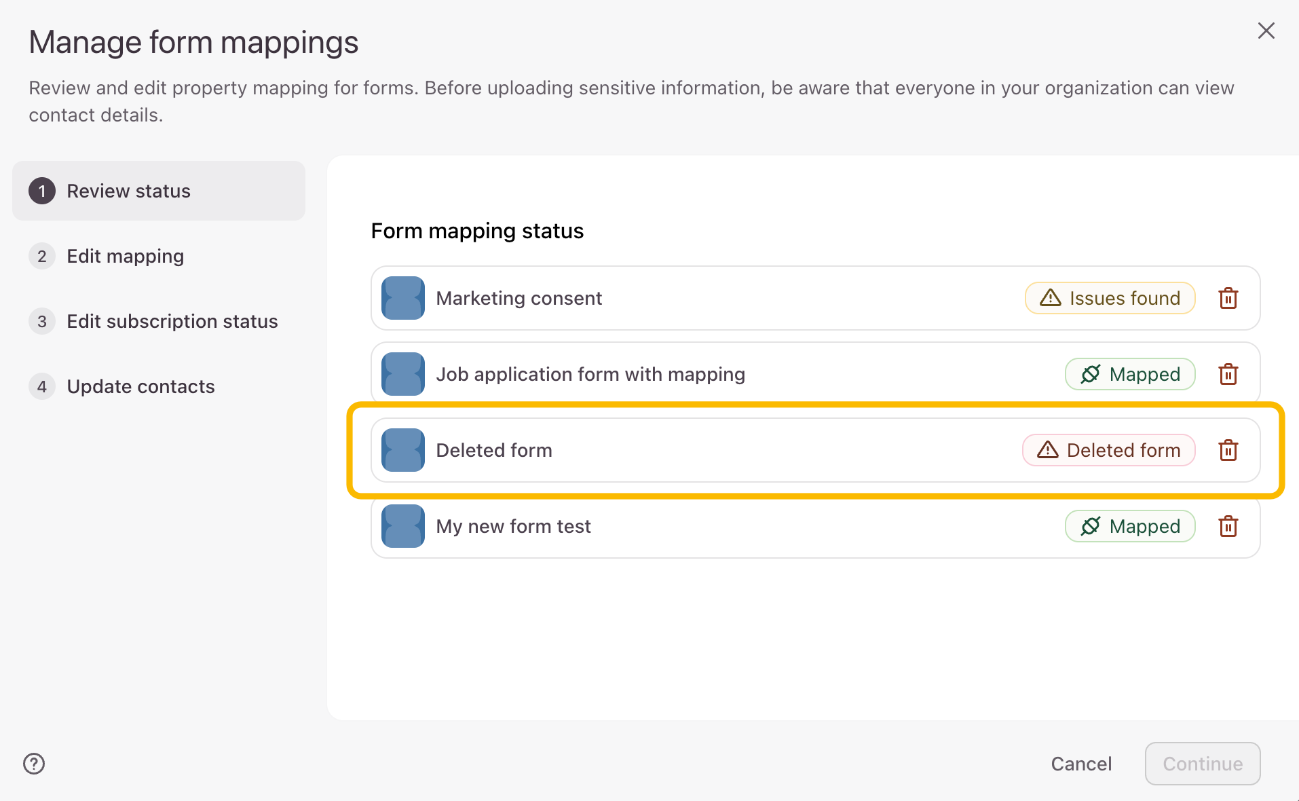Click the red Deleted form status badge
Screen dimensions: 1299x801
click(1108, 450)
